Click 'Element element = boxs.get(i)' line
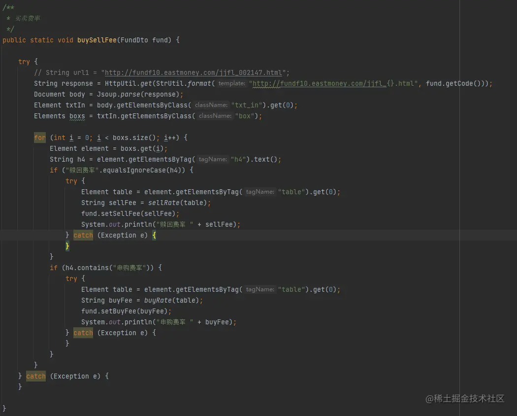Screen dimensions: 517x416 point(109,148)
